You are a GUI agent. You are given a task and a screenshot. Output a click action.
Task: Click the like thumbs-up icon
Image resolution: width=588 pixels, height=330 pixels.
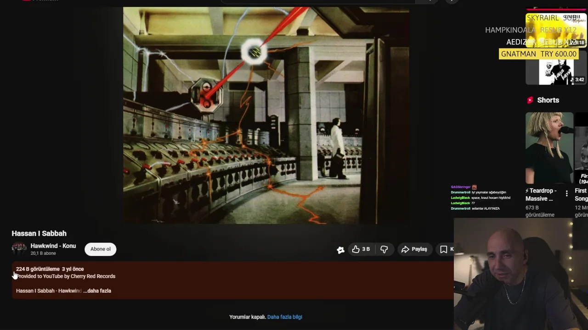pyautogui.click(x=356, y=249)
